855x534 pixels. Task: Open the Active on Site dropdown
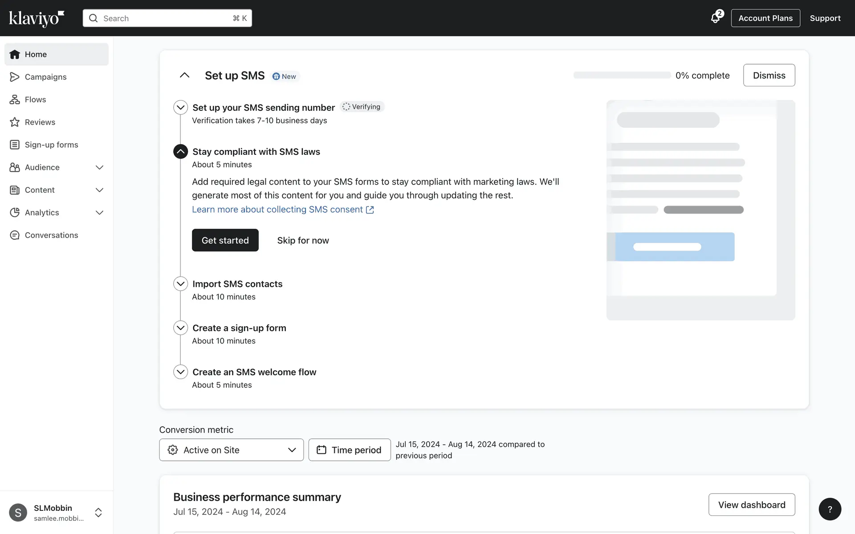pyautogui.click(x=231, y=450)
